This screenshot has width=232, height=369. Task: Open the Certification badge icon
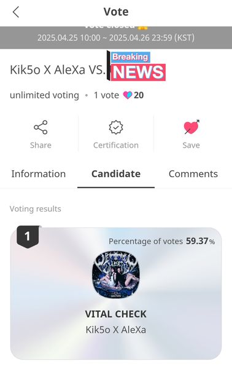coord(116,127)
